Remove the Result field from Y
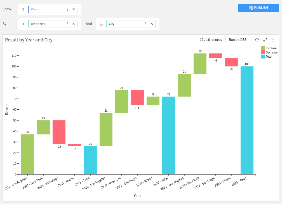Image resolution: width=282 pixels, height=204 pixels. pyautogui.click(x=74, y=9)
